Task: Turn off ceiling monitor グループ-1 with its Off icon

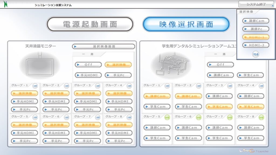Action: tap(35, 86)
